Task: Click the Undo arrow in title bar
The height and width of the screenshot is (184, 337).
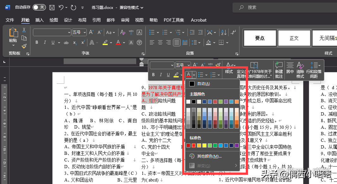Action: [61, 7]
